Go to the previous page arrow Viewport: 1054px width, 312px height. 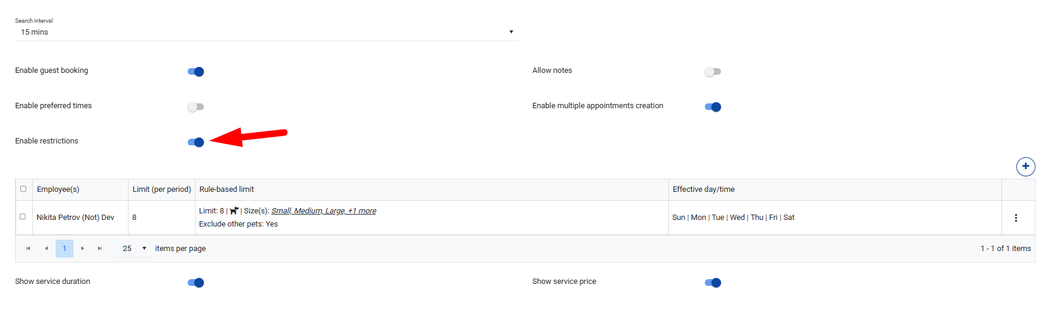coord(46,249)
